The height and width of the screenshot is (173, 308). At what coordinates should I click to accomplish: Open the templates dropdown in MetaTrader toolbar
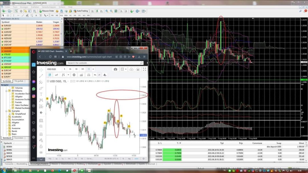(144, 11)
